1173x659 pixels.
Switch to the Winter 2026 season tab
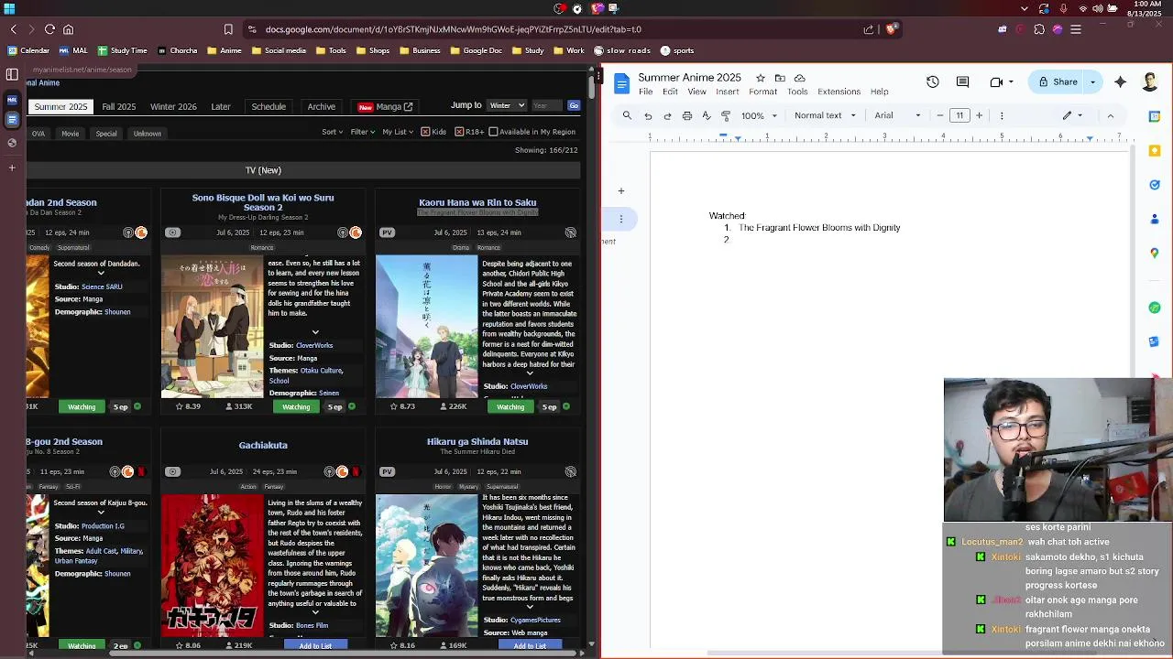[x=173, y=106]
